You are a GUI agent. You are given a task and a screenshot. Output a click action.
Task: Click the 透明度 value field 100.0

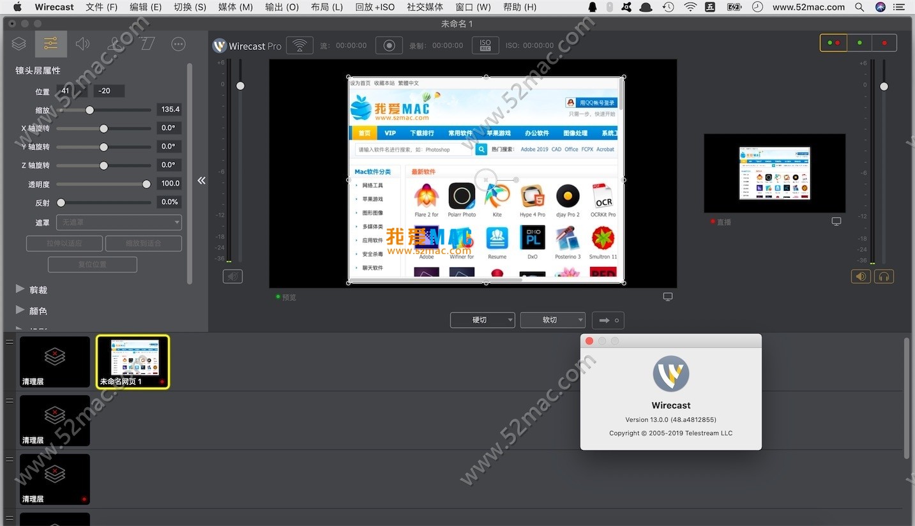[169, 183]
